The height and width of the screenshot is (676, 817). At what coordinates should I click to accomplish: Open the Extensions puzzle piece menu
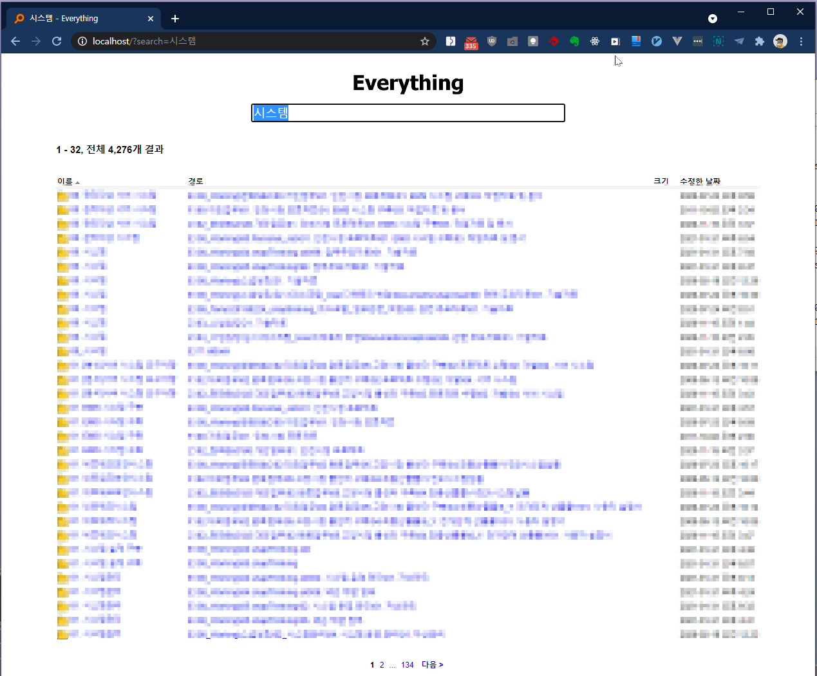(x=760, y=41)
